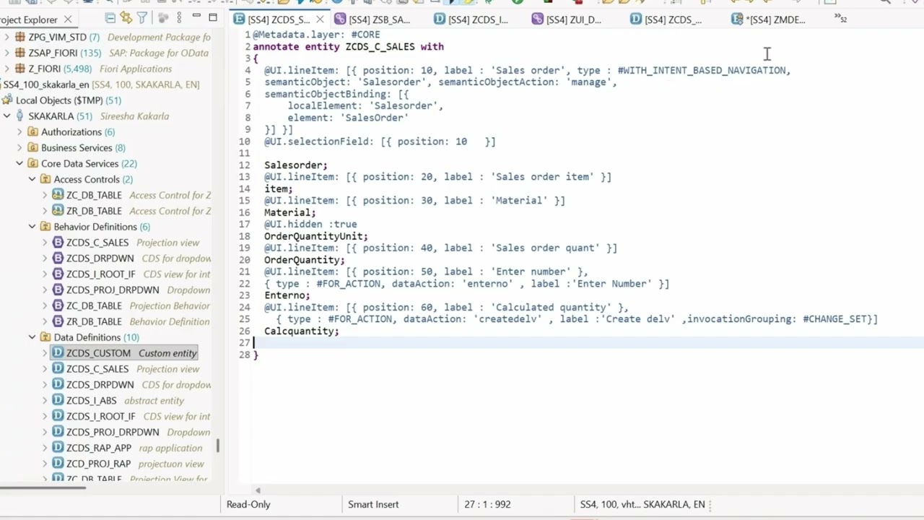Click the ZSAP_FIORI package icon
The height and width of the screenshot is (520, 924).
click(20, 53)
